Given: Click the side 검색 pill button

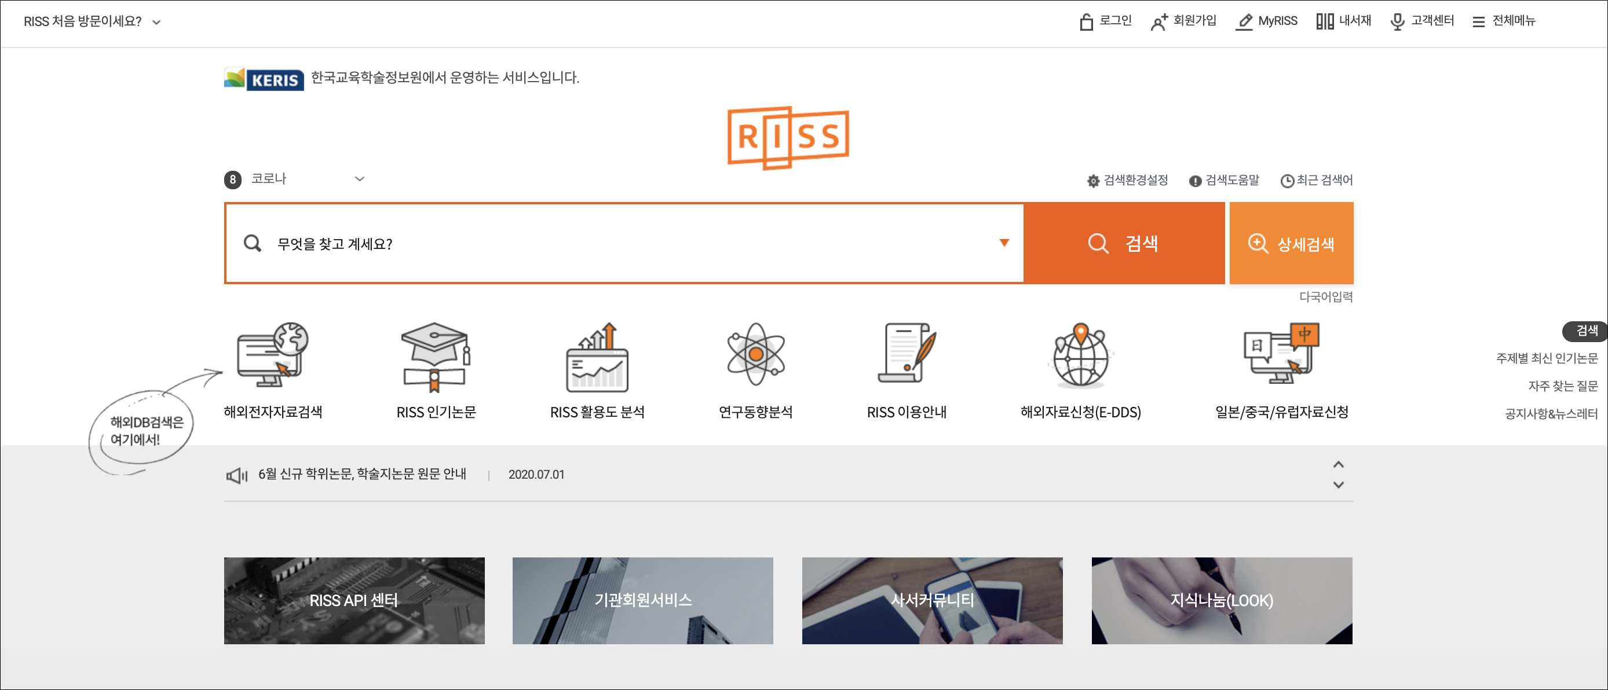Looking at the screenshot, I should pyautogui.click(x=1585, y=331).
